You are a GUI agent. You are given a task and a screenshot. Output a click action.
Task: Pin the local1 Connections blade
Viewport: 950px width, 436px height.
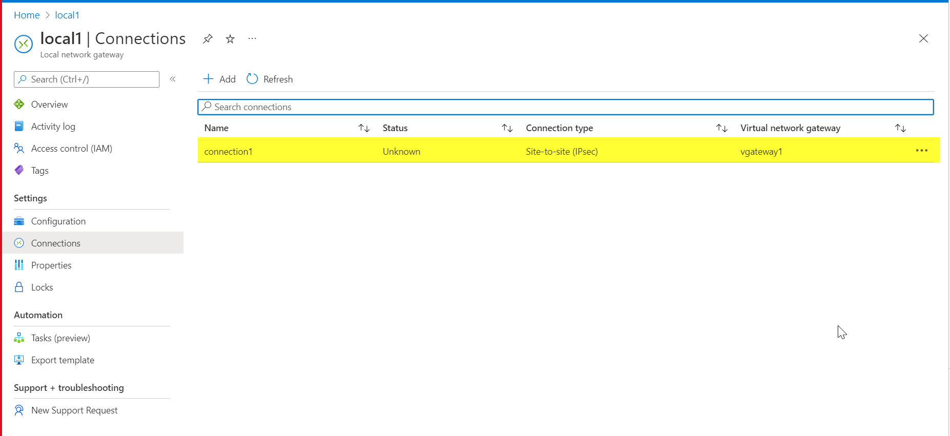coord(208,39)
